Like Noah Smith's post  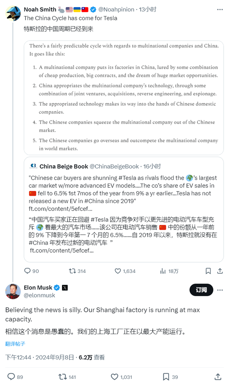click(119, 271)
